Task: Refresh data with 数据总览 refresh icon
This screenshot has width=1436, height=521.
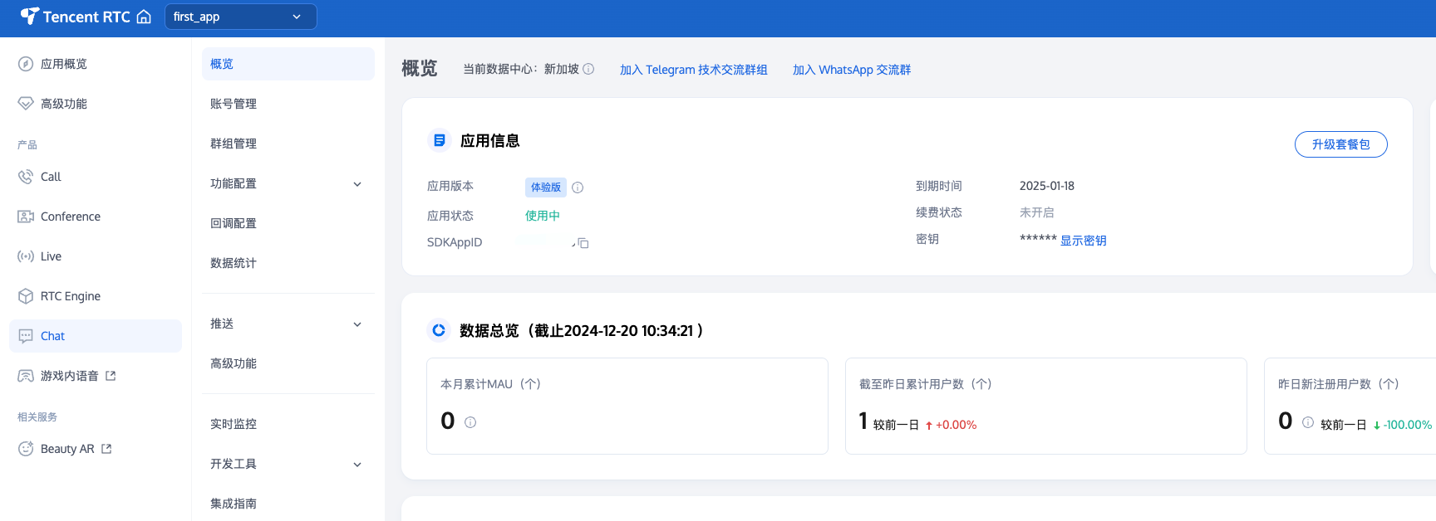Action: pyautogui.click(x=439, y=330)
